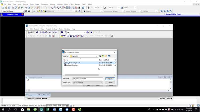Click Visual LISP Cut scissors icon
This screenshot has width=200, height=112.
[x=41, y=32]
